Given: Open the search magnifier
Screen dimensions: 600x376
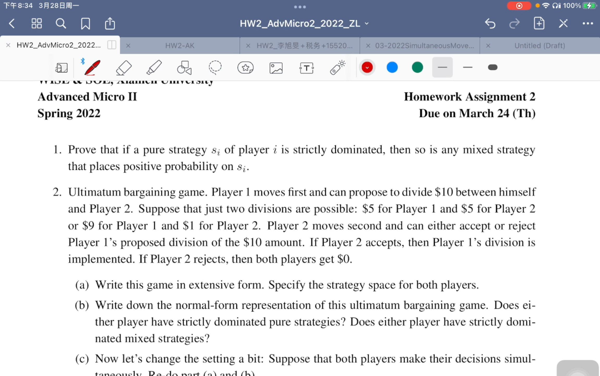Looking at the screenshot, I should click(61, 23).
